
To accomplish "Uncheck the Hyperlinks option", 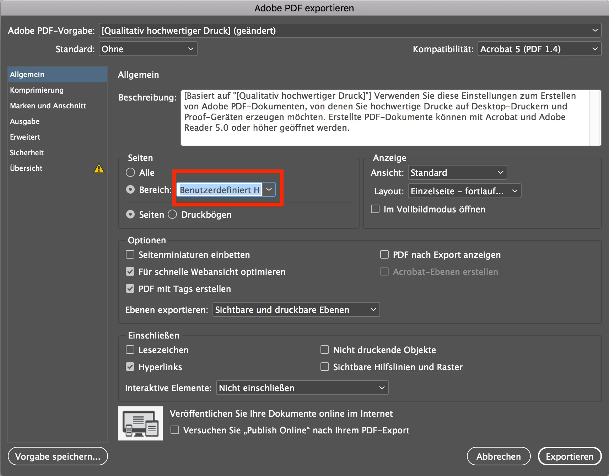I will [x=130, y=367].
